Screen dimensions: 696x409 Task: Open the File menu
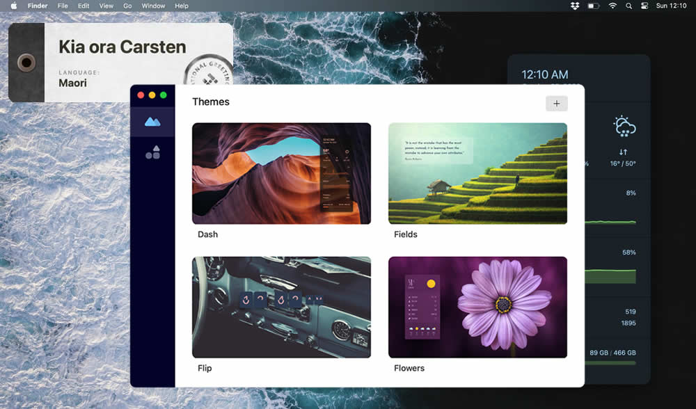[x=63, y=6]
